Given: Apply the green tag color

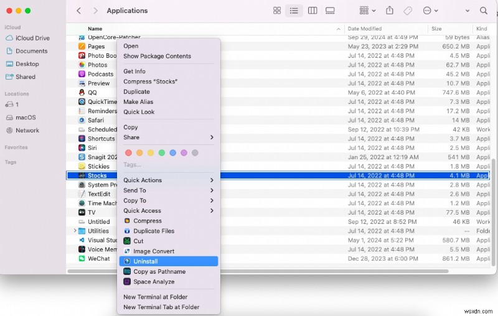Looking at the screenshot, I should point(162,153).
